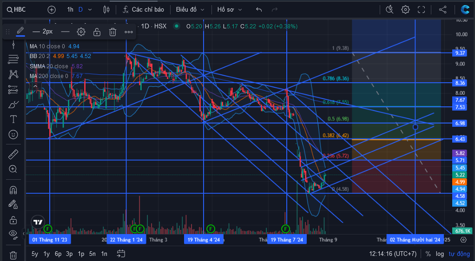
Task: Open the pattern drawing tools icon
Action: (13, 74)
